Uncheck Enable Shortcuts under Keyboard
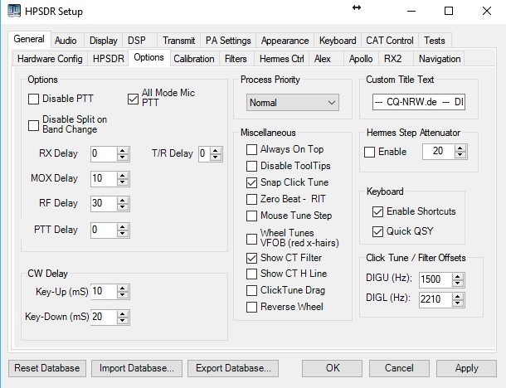Image resolution: width=506 pixels, height=388 pixels. (377, 211)
